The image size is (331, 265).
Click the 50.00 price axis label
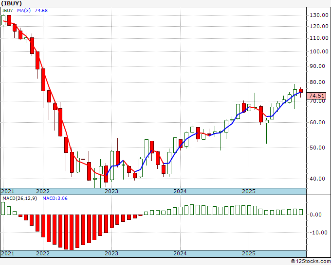click(317, 148)
